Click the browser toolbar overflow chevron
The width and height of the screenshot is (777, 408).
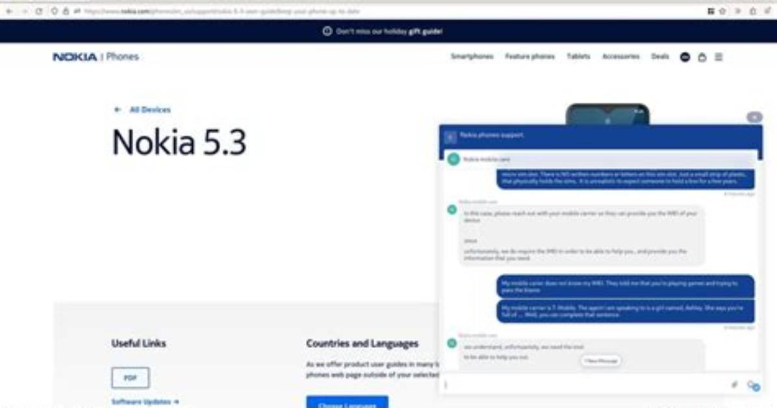[738, 11]
